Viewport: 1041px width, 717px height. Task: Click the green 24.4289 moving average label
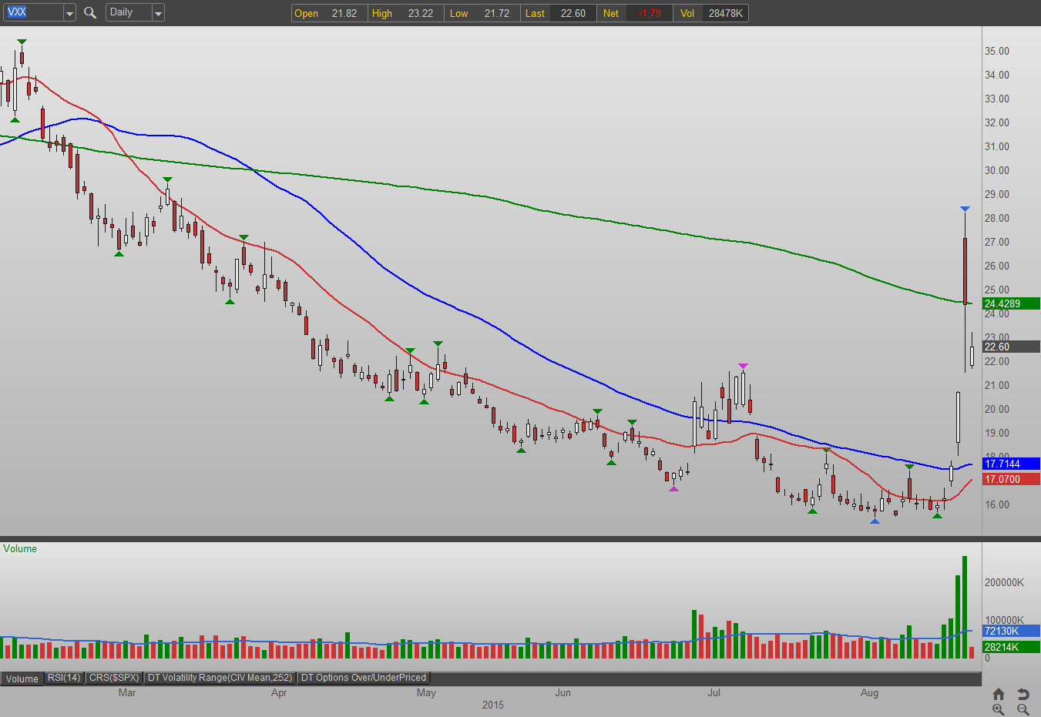(x=1011, y=303)
